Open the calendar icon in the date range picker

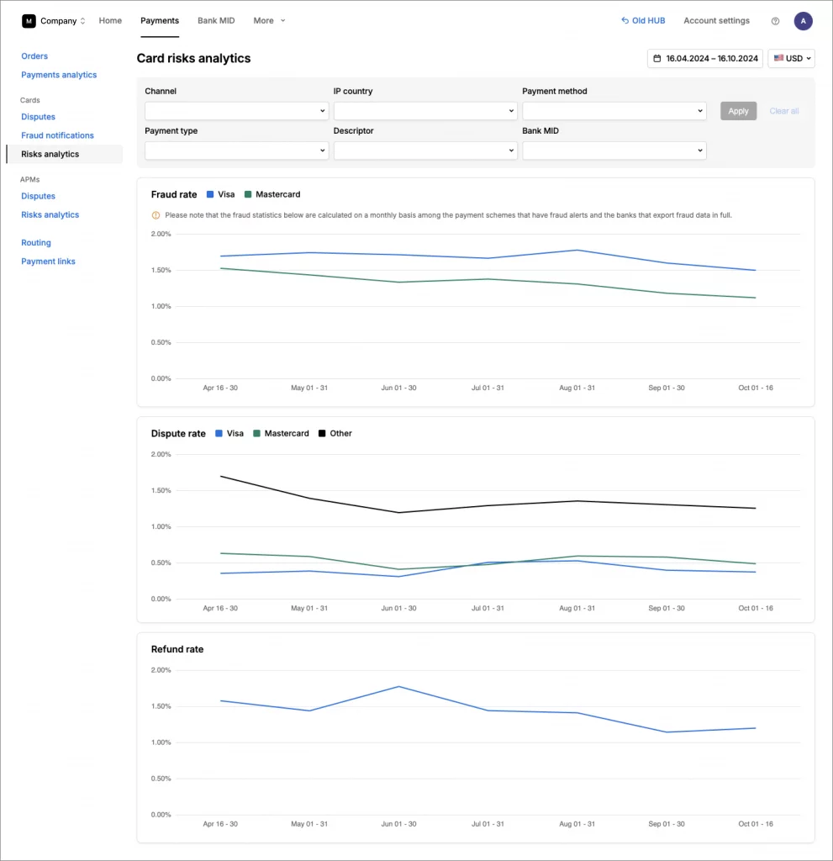point(659,58)
